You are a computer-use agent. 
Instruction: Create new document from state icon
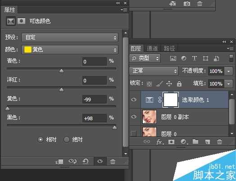click(x=172, y=3)
